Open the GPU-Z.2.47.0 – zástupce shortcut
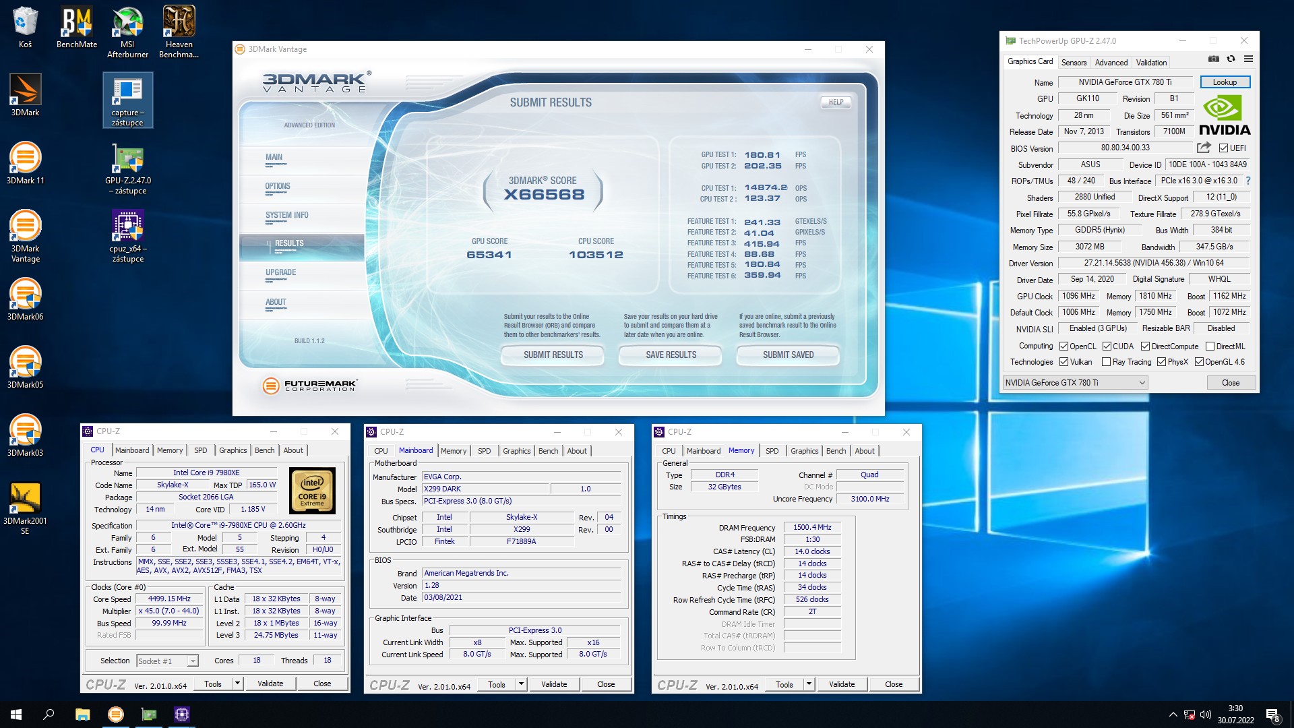Viewport: 1294px width, 728px height. click(x=127, y=168)
